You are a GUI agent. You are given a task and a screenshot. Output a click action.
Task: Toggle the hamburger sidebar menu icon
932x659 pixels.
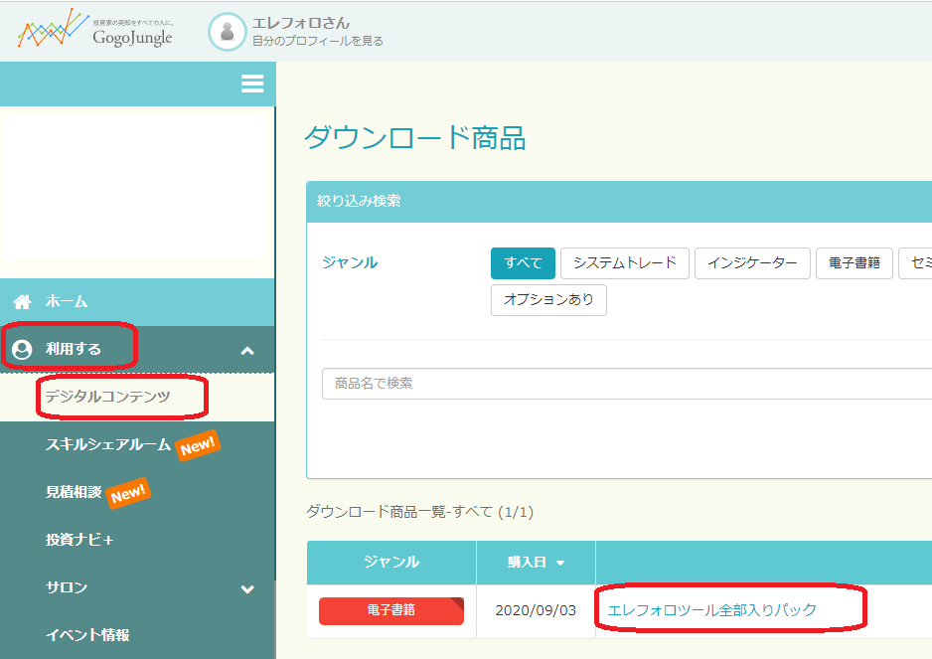(x=252, y=83)
